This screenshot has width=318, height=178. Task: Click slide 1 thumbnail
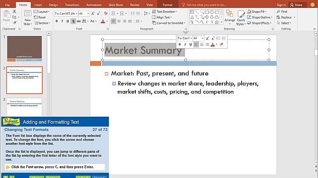[x=24, y=49]
